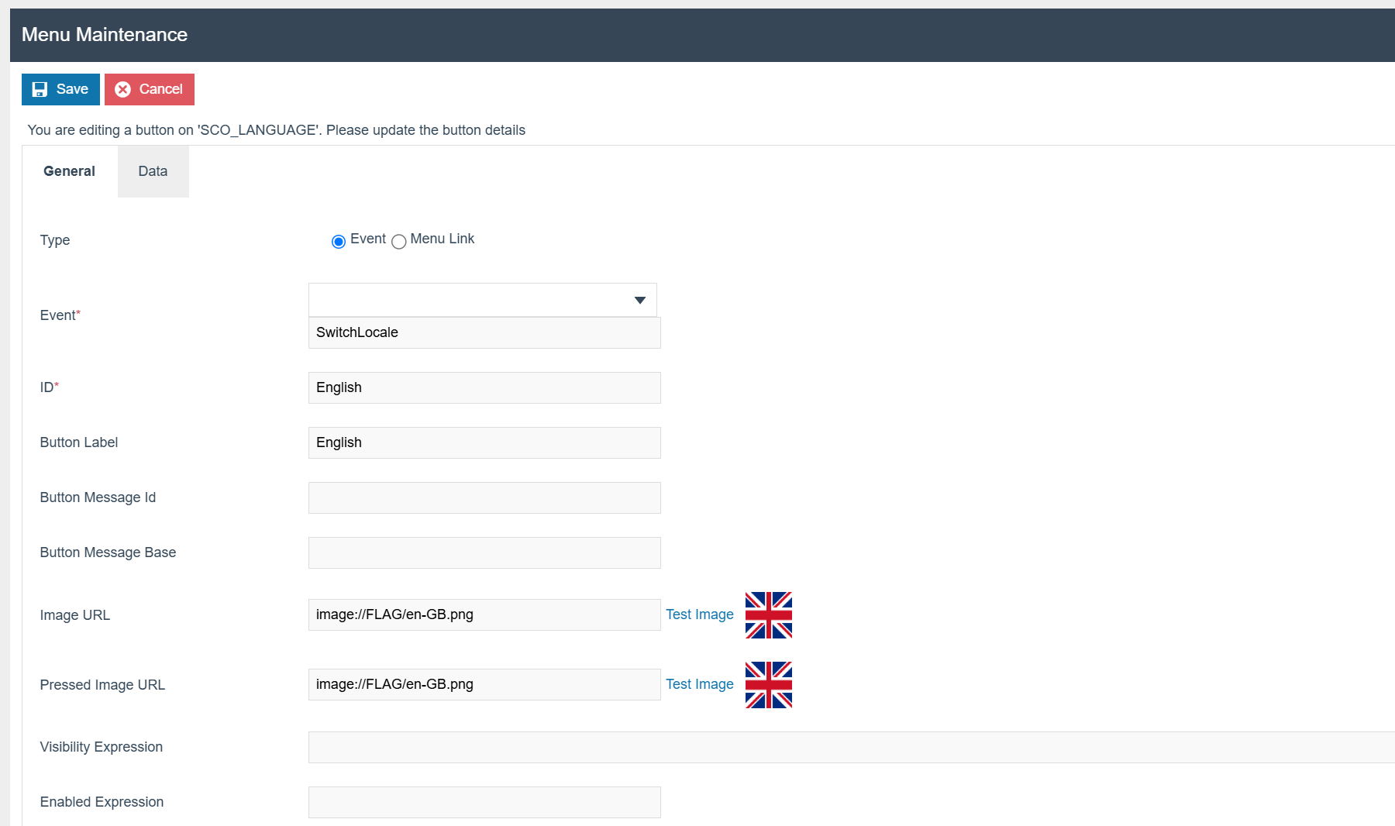The height and width of the screenshot is (826, 1395).
Task: Click the floppy disk Save icon
Action: 40,90
